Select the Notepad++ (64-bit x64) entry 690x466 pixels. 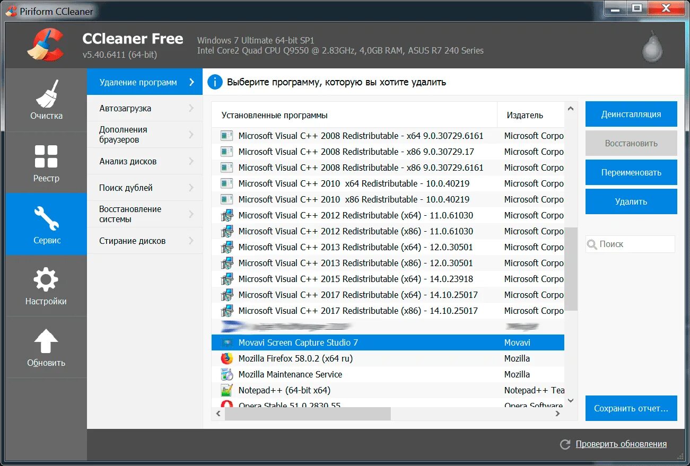388,390
